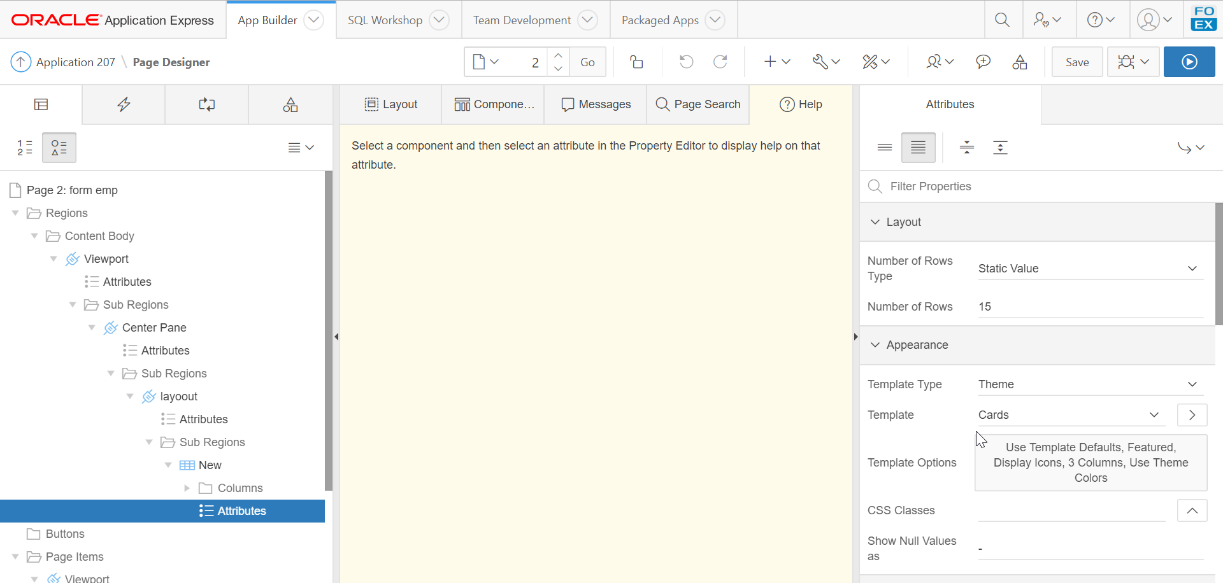The width and height of the screenshot is (1223, 583).
Task: Switch to the Messages tab
Action: (x=594, y=104)
